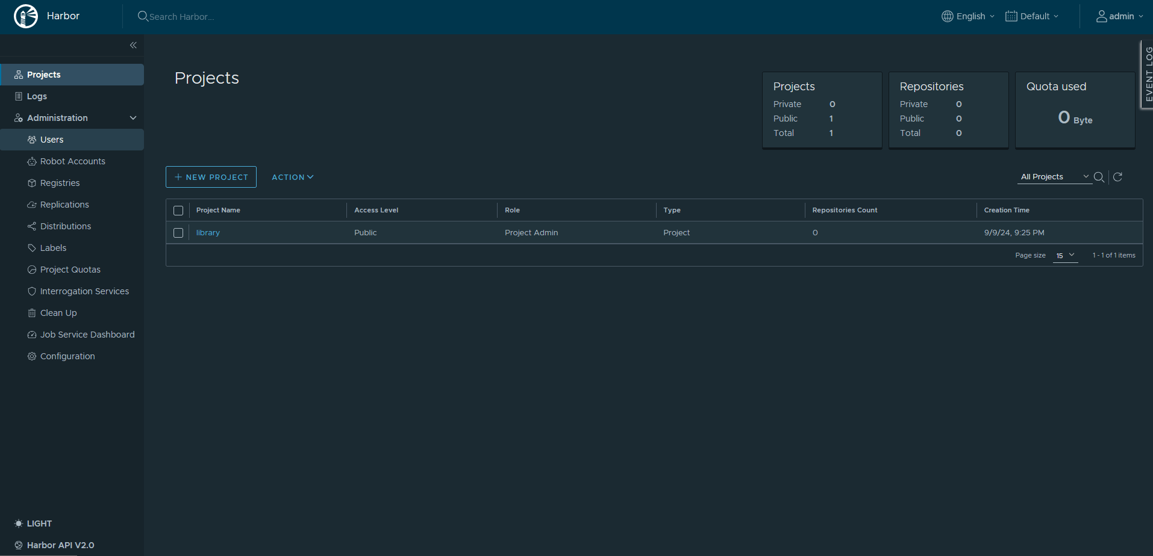The image size is (1153, 556).
Task: Open the Default date format dropdown
Action: (1032, 16)
